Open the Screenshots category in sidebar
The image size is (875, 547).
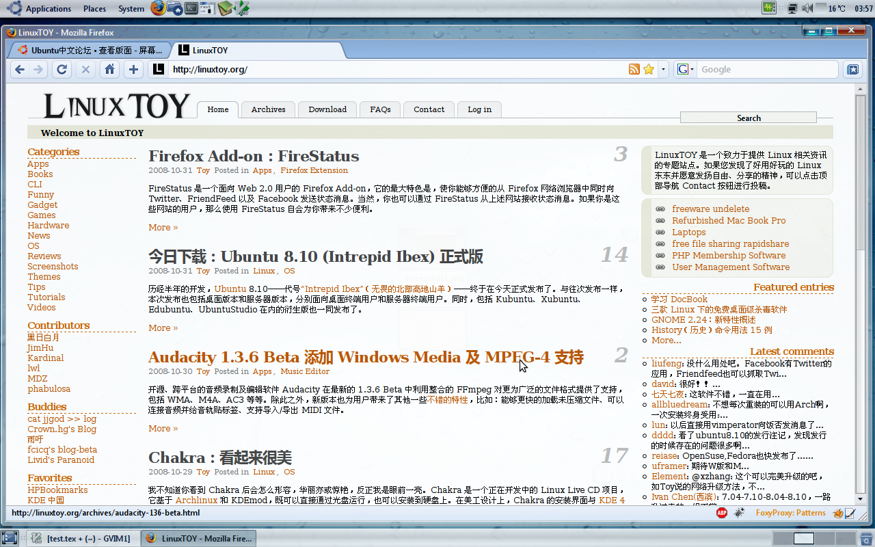click(53, 266)
